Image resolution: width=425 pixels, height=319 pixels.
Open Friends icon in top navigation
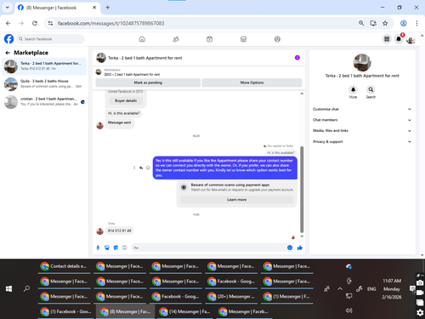176,39
